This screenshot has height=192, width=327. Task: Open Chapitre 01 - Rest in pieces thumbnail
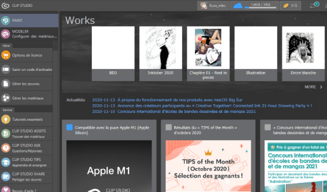click(x=208, y=48)
